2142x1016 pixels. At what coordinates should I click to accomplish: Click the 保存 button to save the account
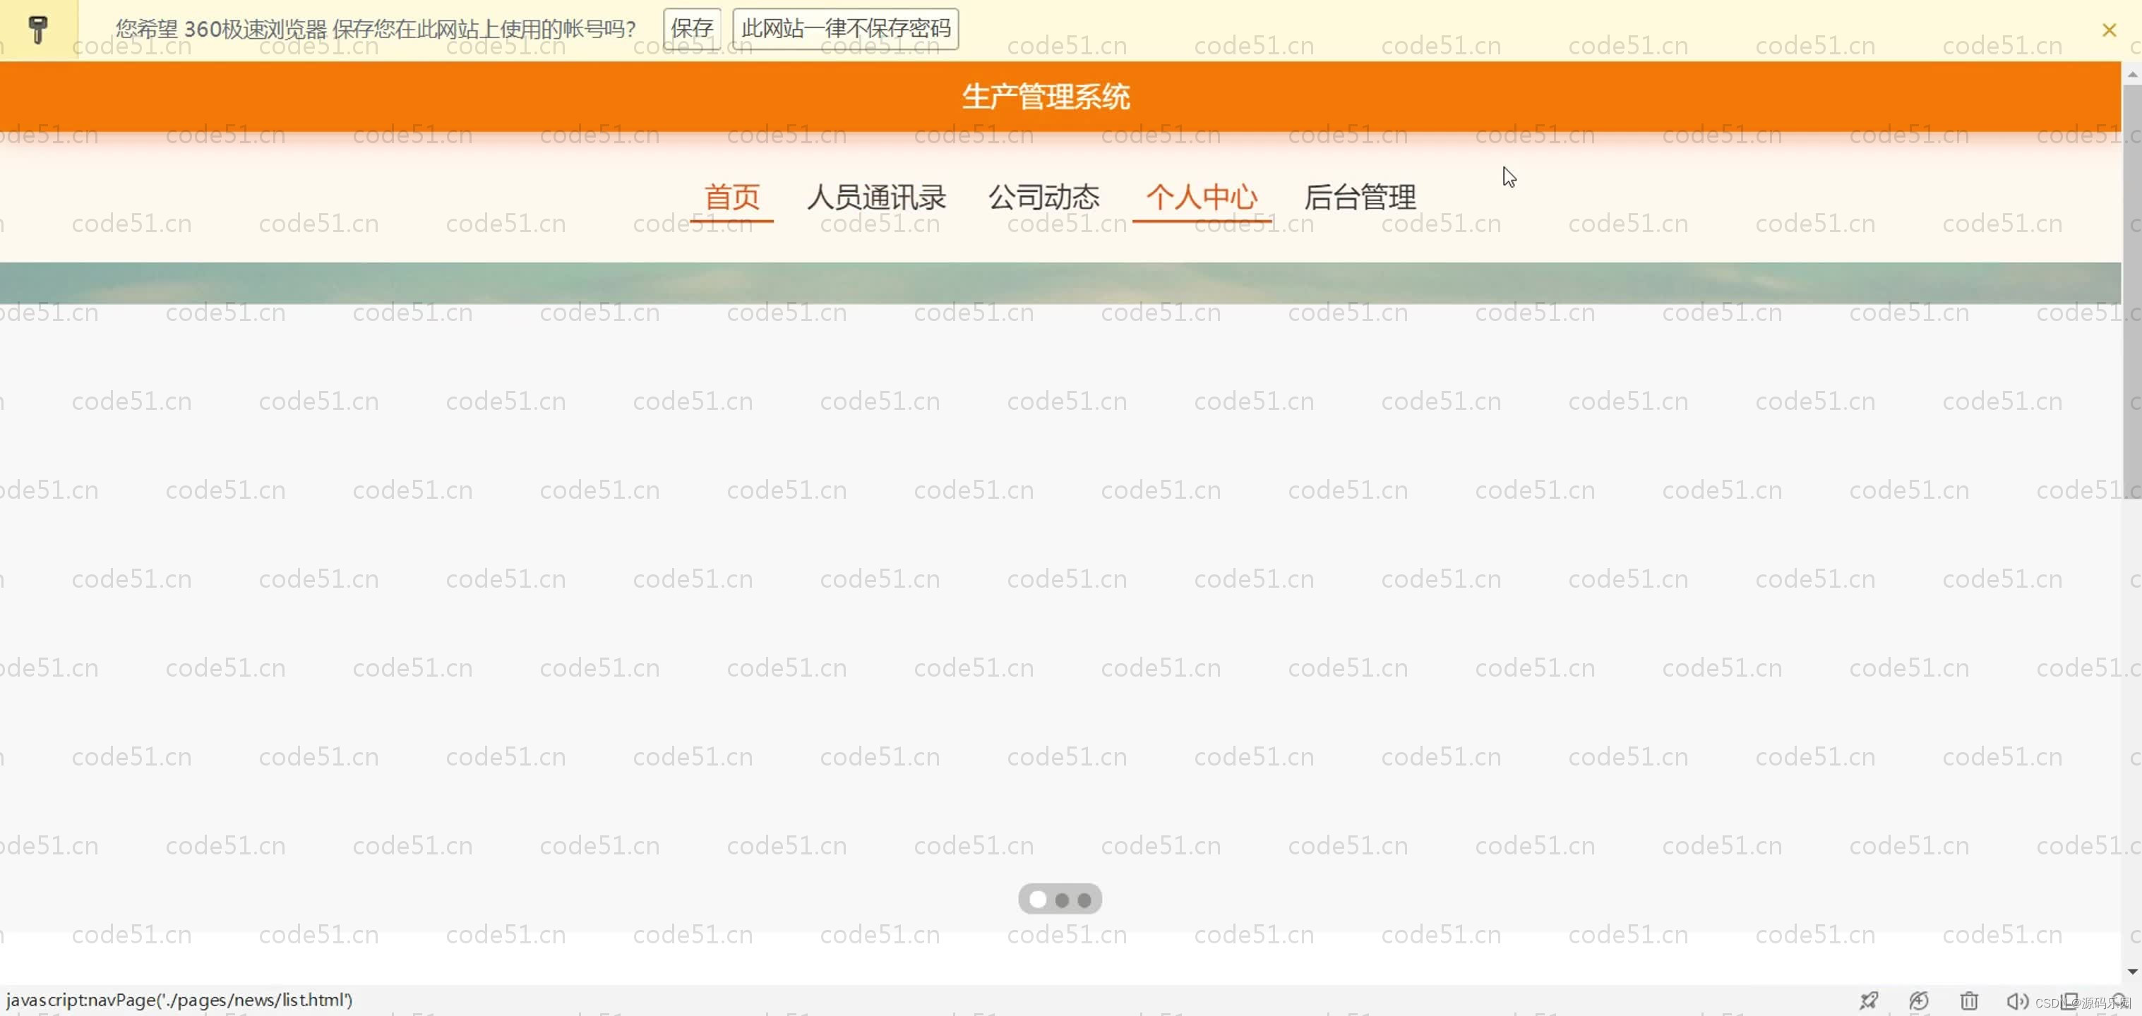point(691,28)
